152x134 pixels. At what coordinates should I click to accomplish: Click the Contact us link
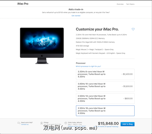[x=25, y=124]
